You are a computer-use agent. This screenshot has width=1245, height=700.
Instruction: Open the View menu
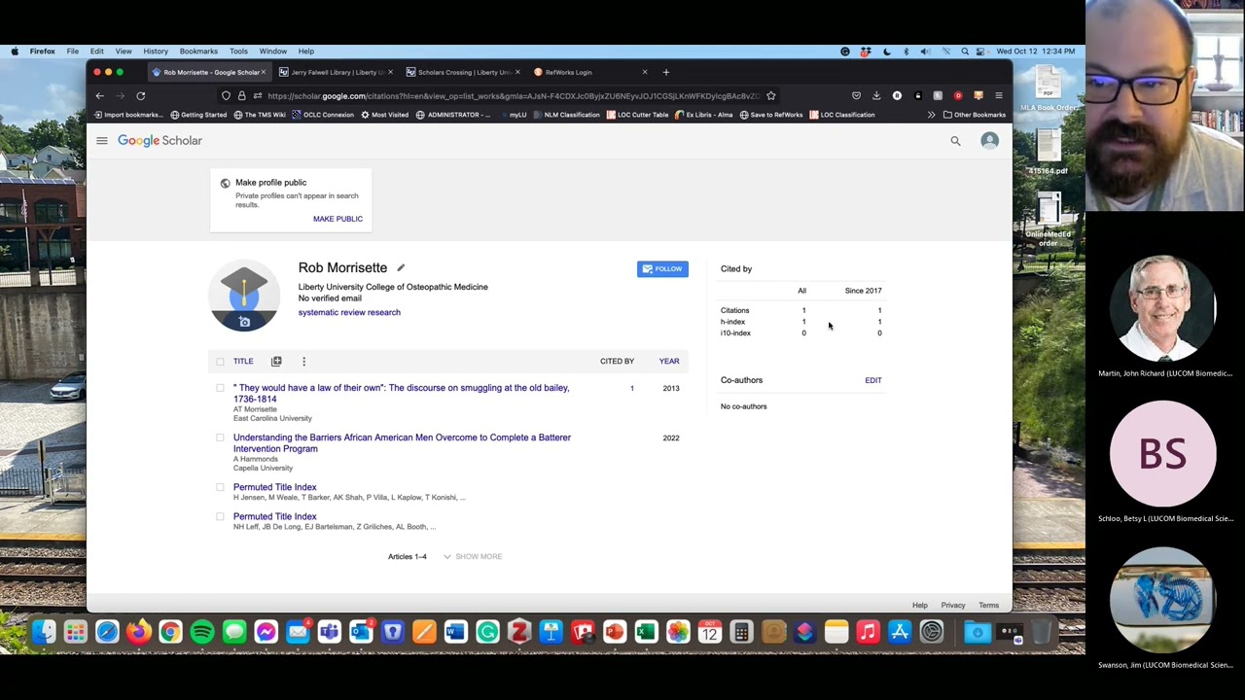[124, 51]
